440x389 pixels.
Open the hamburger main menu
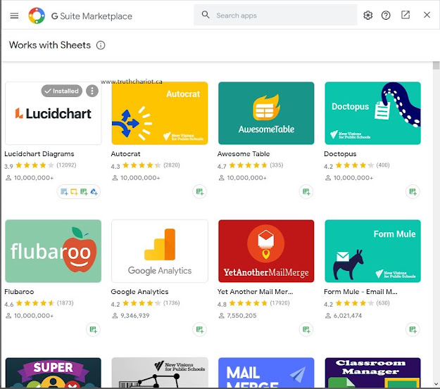tap(14, 15)
